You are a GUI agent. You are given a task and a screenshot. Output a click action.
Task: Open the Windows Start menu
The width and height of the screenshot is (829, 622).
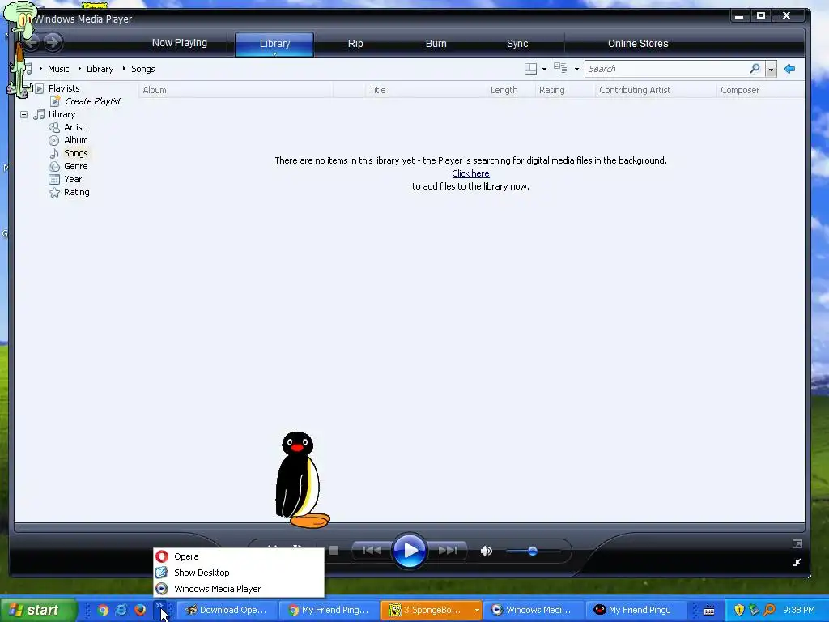tap(38, 610)
